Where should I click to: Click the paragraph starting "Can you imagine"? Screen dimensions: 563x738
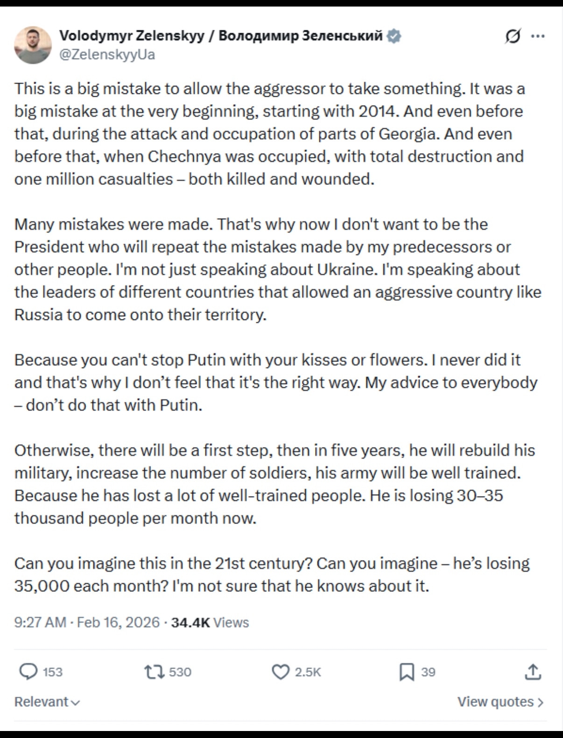pyautogui.click(x=272, y=575)
